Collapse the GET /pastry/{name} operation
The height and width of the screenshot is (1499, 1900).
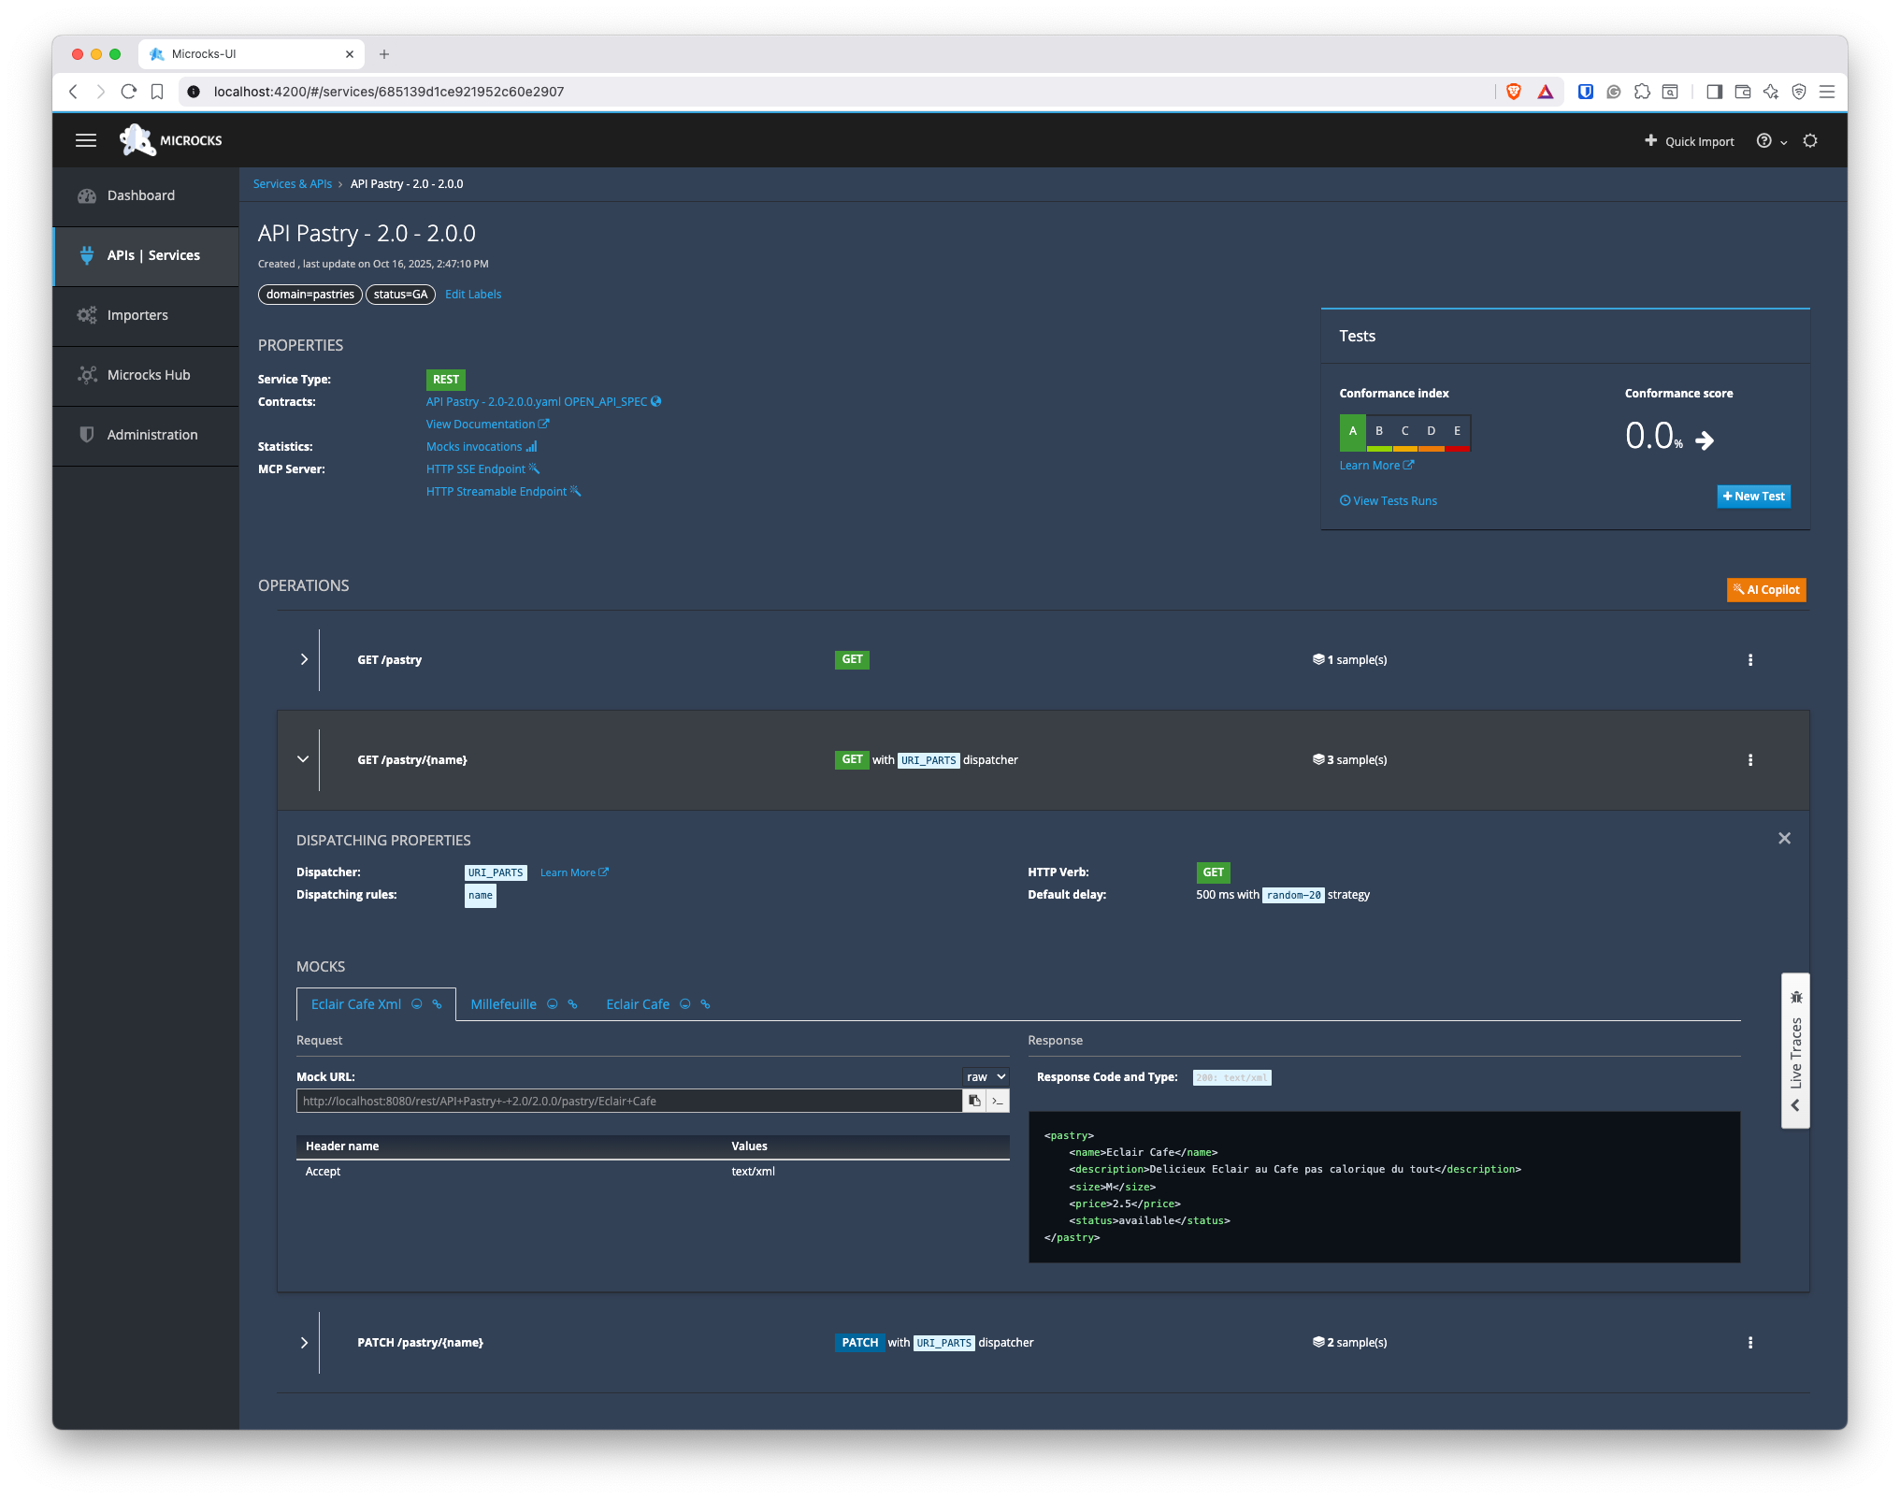pos(303,759)
